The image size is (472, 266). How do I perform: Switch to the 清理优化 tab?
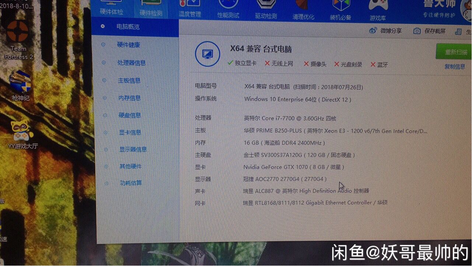coord(304,11)
